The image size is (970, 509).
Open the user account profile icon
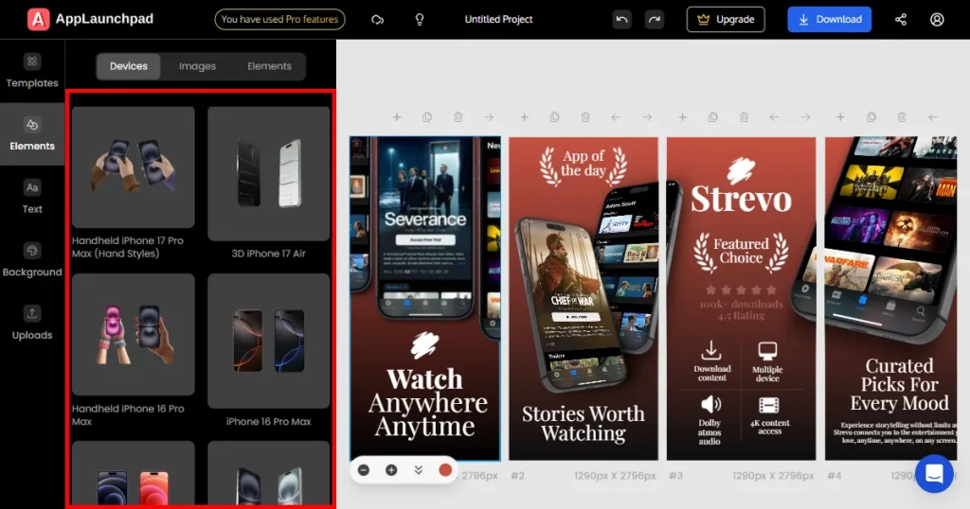tap(937, 19)
